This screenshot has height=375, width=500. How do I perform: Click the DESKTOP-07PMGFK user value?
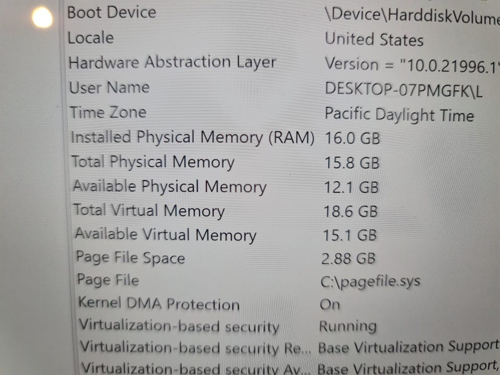(x=404, y=89)
